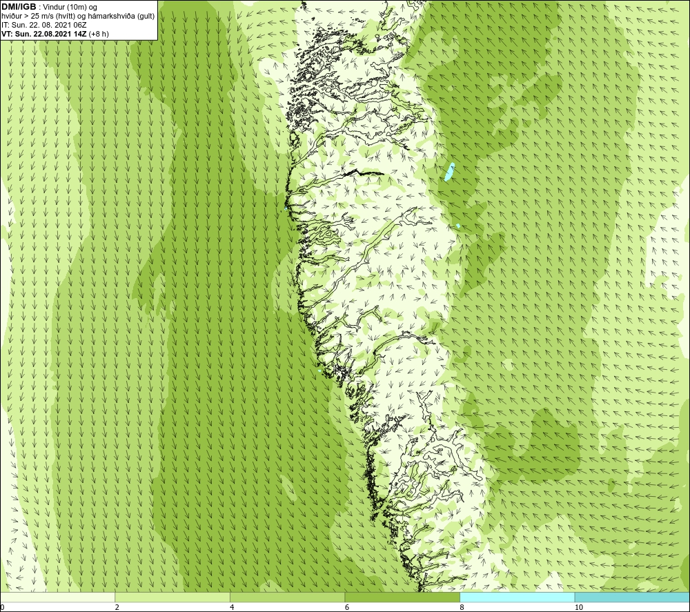Click the scale label '8'
Screen dimensions: 690x612
[x=462, y=607]
